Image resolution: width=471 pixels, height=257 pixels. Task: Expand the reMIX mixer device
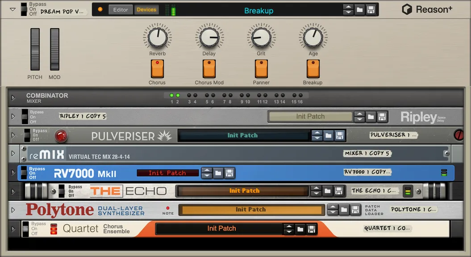point(13,154)
